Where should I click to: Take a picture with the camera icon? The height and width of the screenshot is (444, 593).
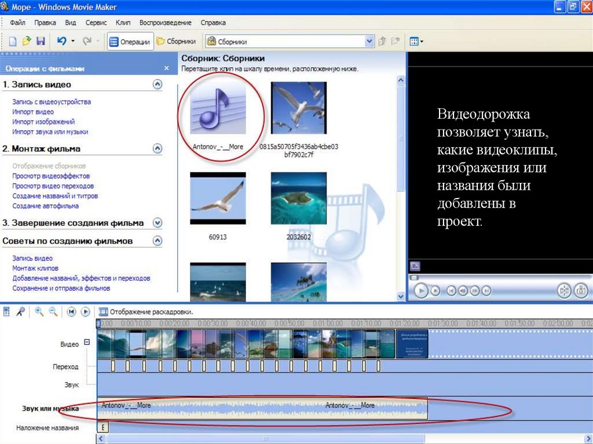[x=581, y=291]
